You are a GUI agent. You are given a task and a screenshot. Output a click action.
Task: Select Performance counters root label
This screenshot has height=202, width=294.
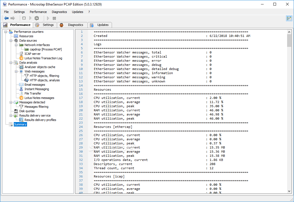[x=29, y=32]
